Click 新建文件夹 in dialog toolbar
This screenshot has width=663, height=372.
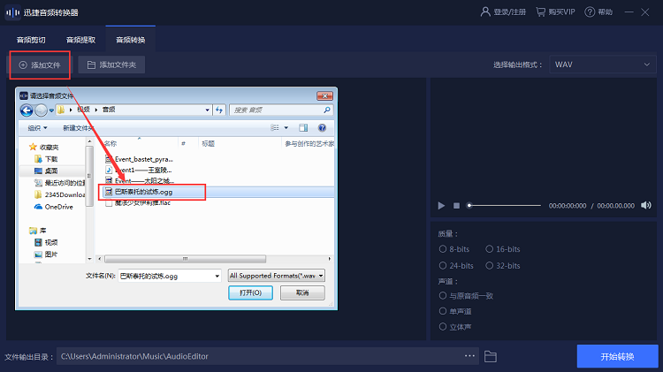pyautogui.click(x=78, y=127)
